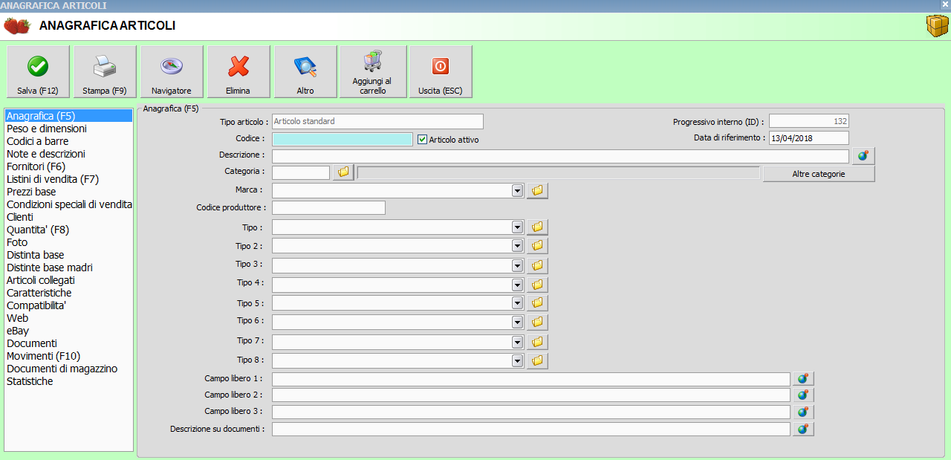Add item via Aggiungi al carrello icon
This screenshot has width=951, height=460.
(x=372, y=71)
